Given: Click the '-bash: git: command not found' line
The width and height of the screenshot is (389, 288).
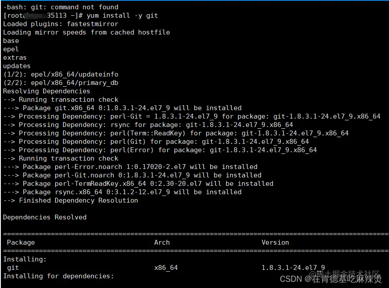Looking at the screenshot, I should click(x=61, y=7).
